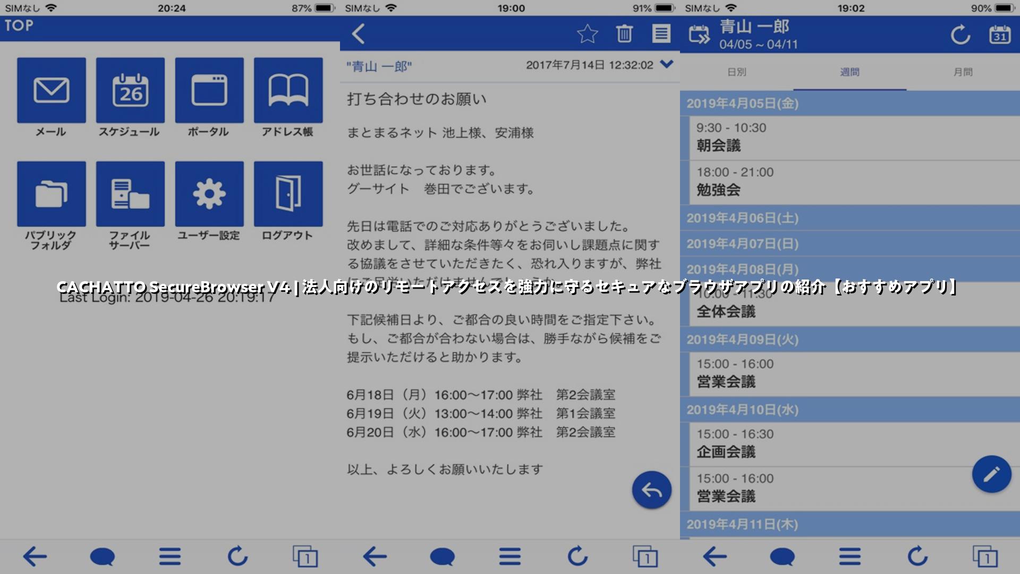The width and height of the screenshot is (1020, 574).
Task: Expand mail header details chevron
Action: click(666, 64)
